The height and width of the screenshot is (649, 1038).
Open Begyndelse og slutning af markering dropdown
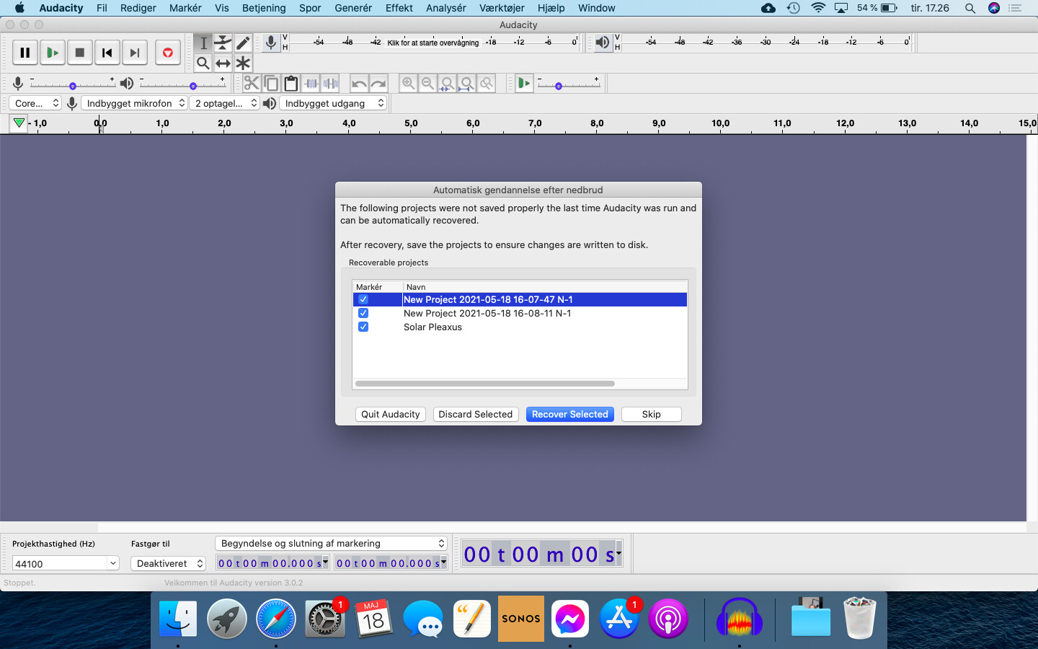(x=332, y=543)
